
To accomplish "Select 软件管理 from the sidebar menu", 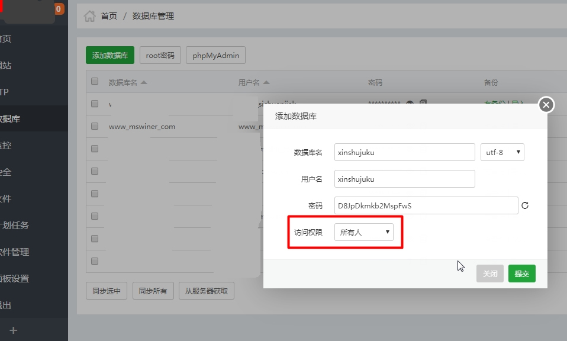I will (15, 252).
